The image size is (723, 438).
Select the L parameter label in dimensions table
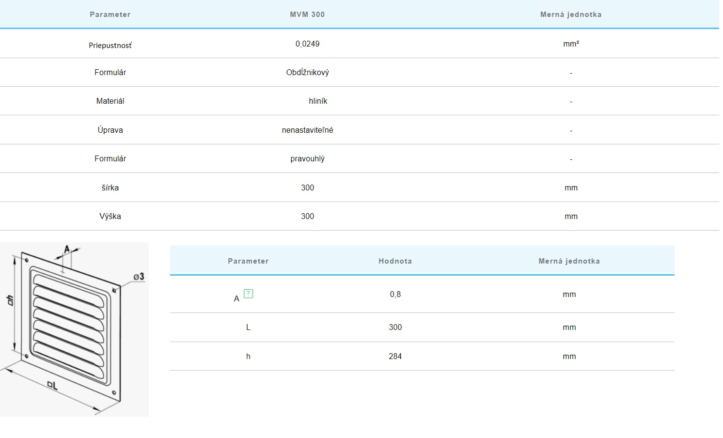coord(248,327)
